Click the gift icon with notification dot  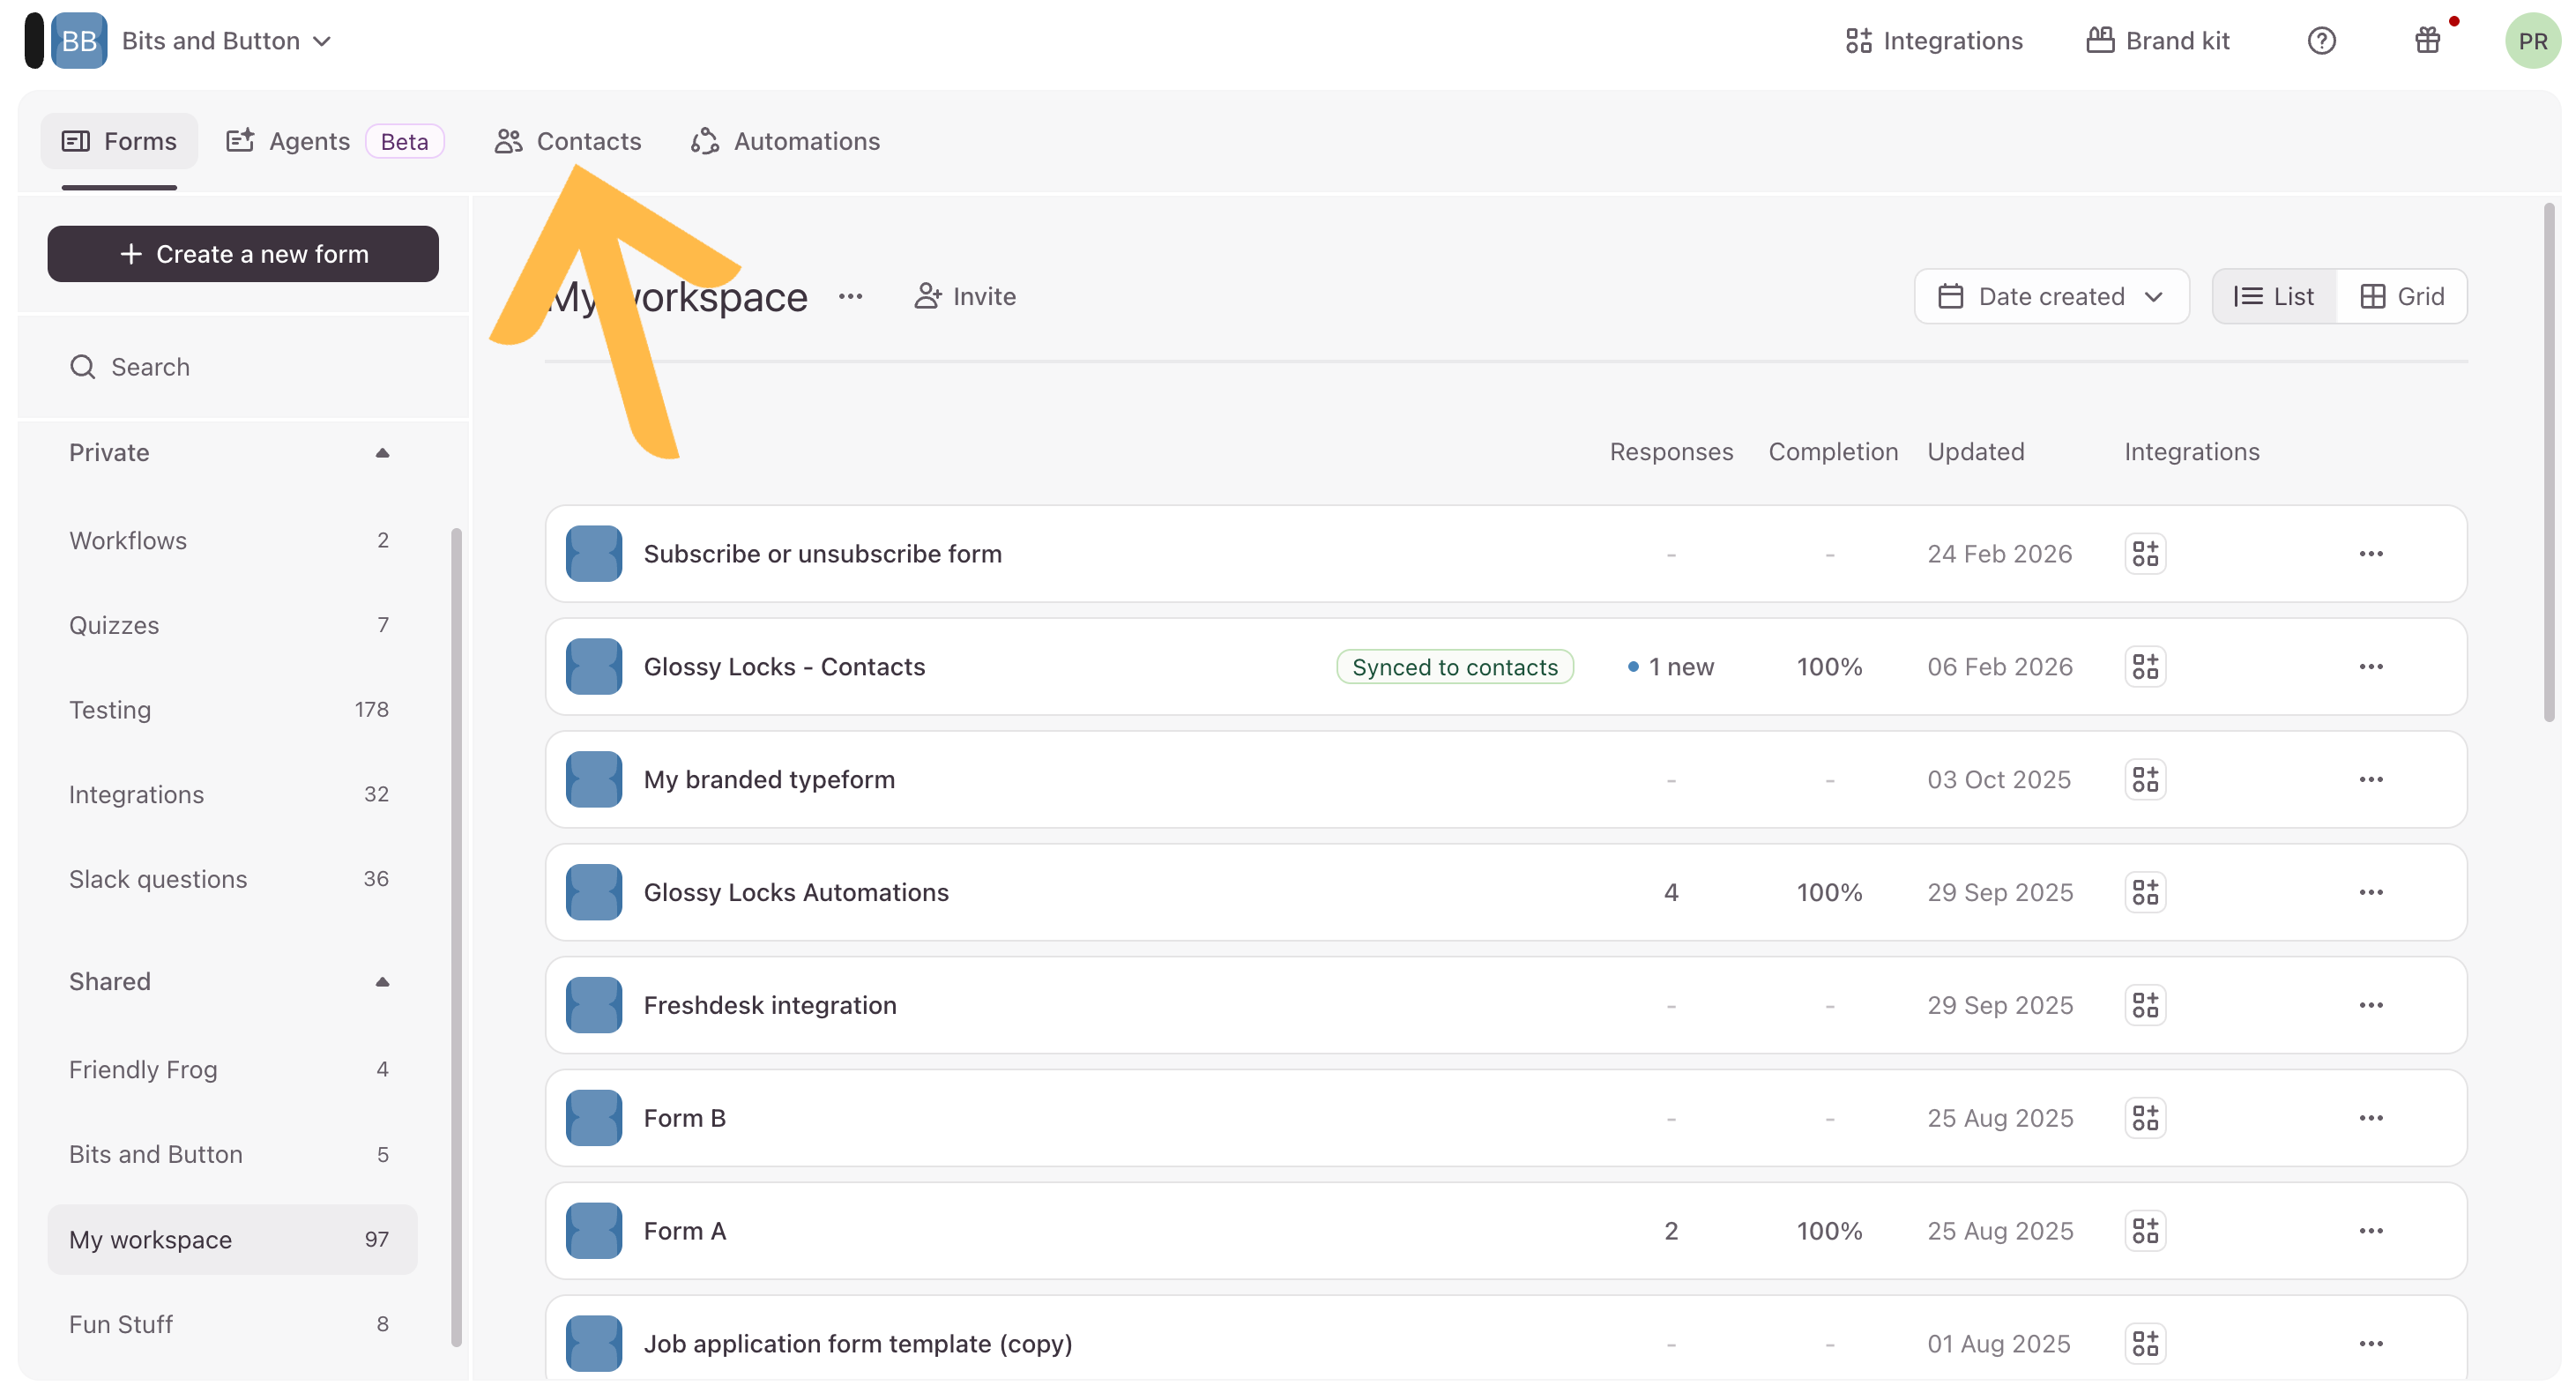[2427, 41]
